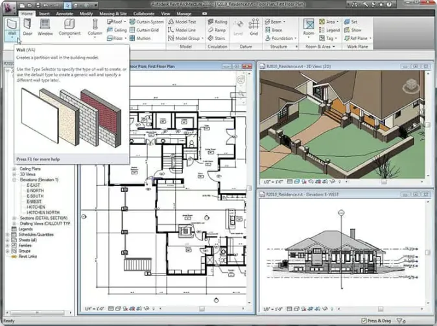
Task: Select E-NORTH elevation in project browser
Action: tap(35, 191)
